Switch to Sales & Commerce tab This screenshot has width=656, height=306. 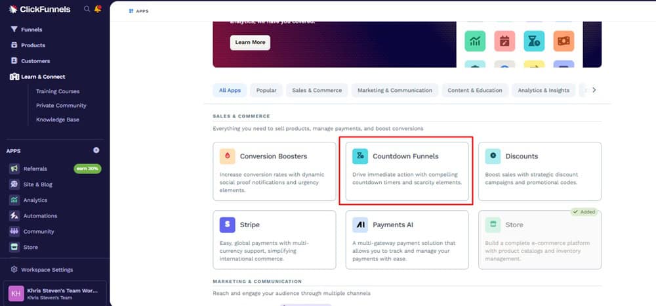tap(317, 91)
